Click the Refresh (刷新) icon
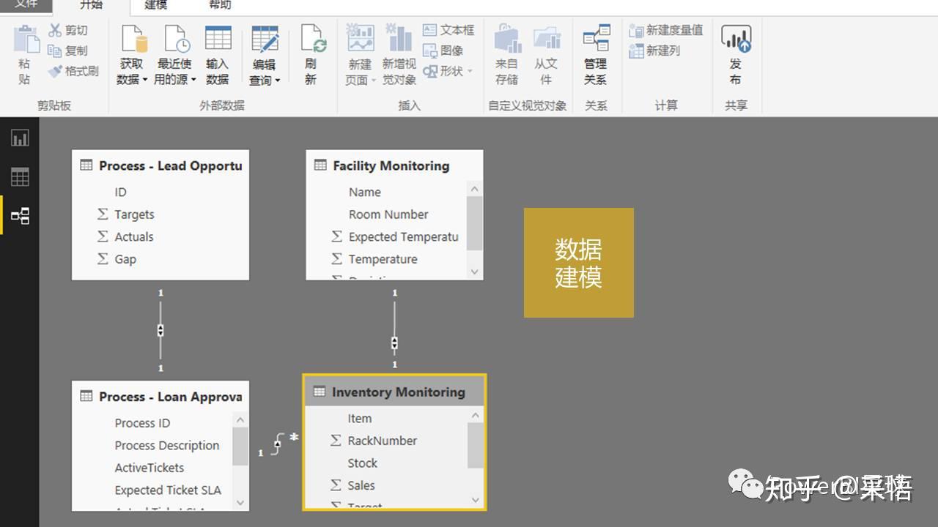938x527 pixels. pyautogui.click(x=313, y=39)
